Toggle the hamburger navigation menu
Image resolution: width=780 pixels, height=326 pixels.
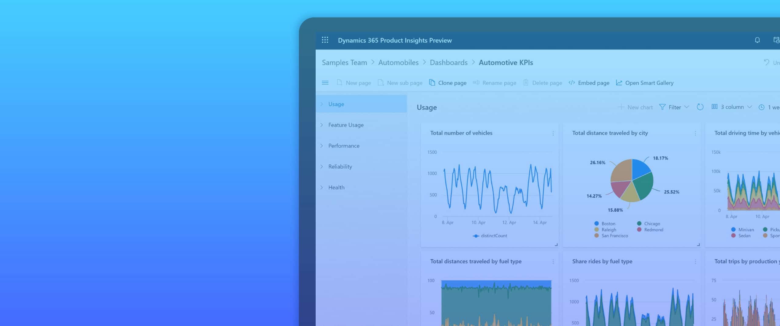tap(325, 83)
